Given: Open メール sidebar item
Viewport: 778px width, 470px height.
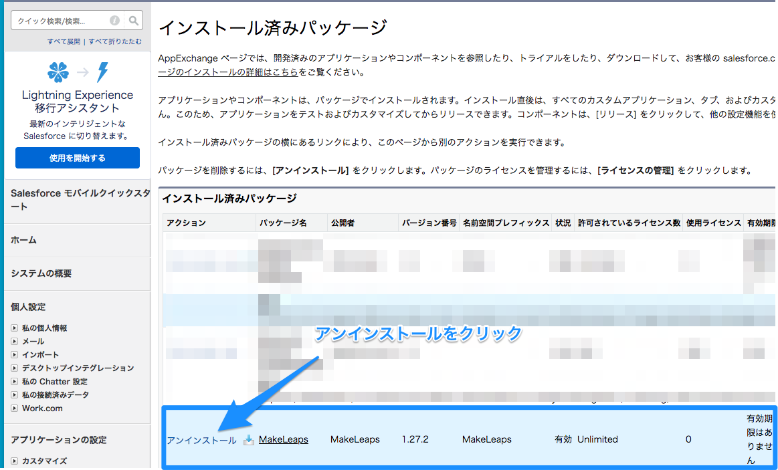Looking at the screenshot, I should click(x=33, y=341).
